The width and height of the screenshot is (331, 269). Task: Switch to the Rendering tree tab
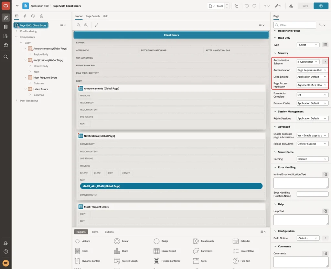(x=16, y=16)
